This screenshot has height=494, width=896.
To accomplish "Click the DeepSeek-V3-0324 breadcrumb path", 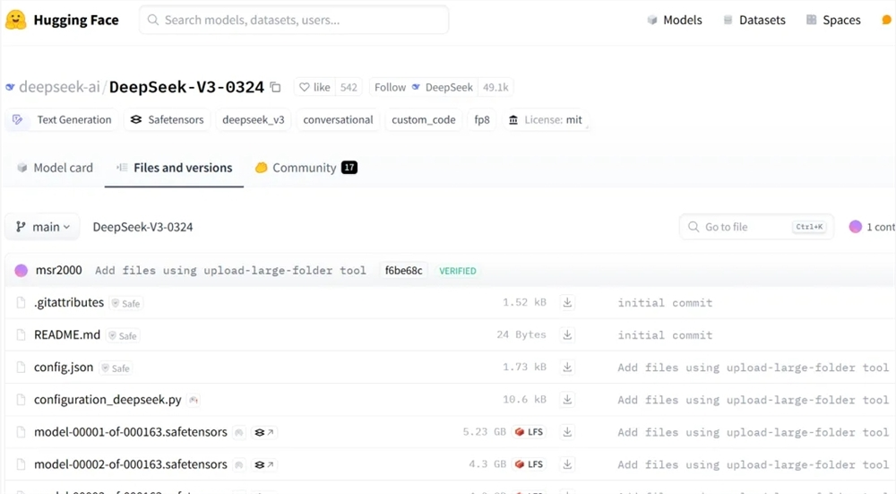I will coord(142,227).
